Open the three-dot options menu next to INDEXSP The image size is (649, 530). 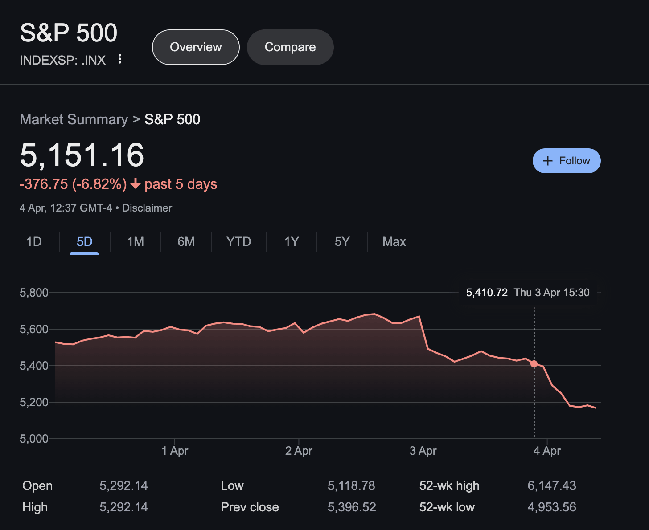click(119, 59)
